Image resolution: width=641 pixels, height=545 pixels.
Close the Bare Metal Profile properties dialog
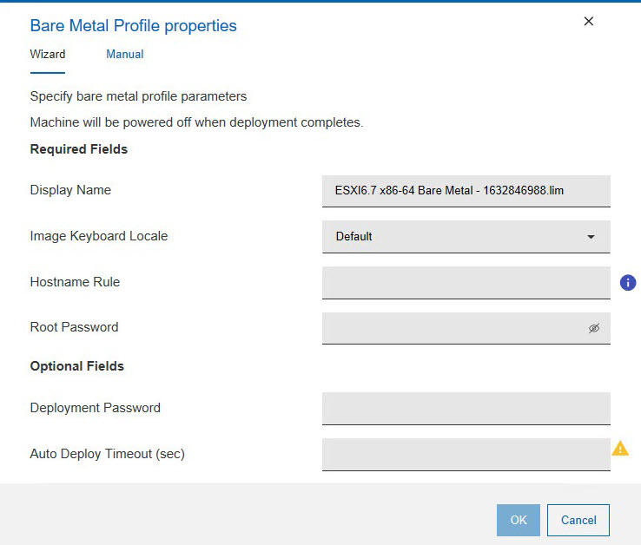[589, 22]
